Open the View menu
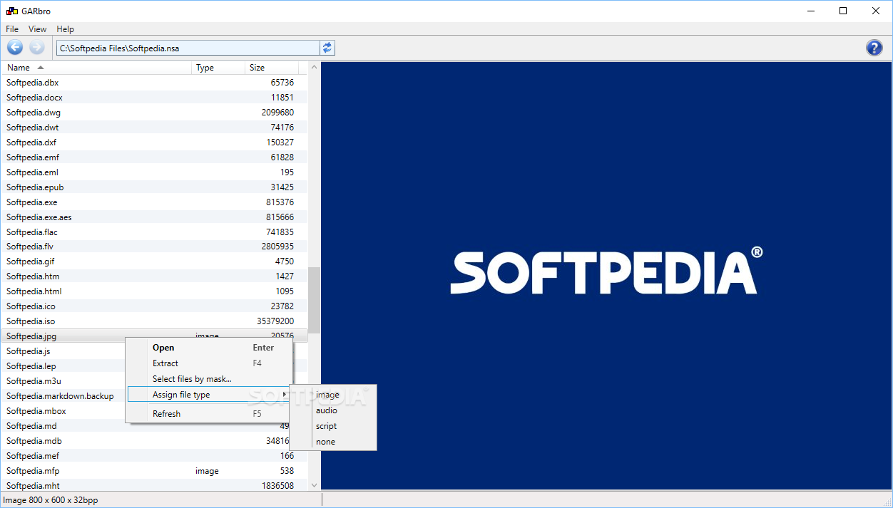This screenshot has height=508, width=893. coord(38,29)
